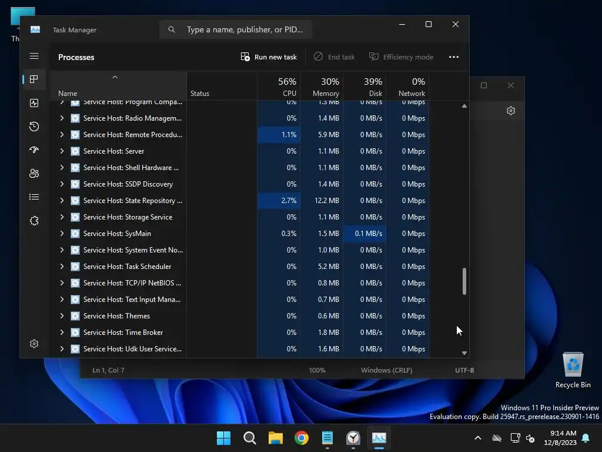
Task: Sort processes by the Name column
Action: [x=118, y=87]
